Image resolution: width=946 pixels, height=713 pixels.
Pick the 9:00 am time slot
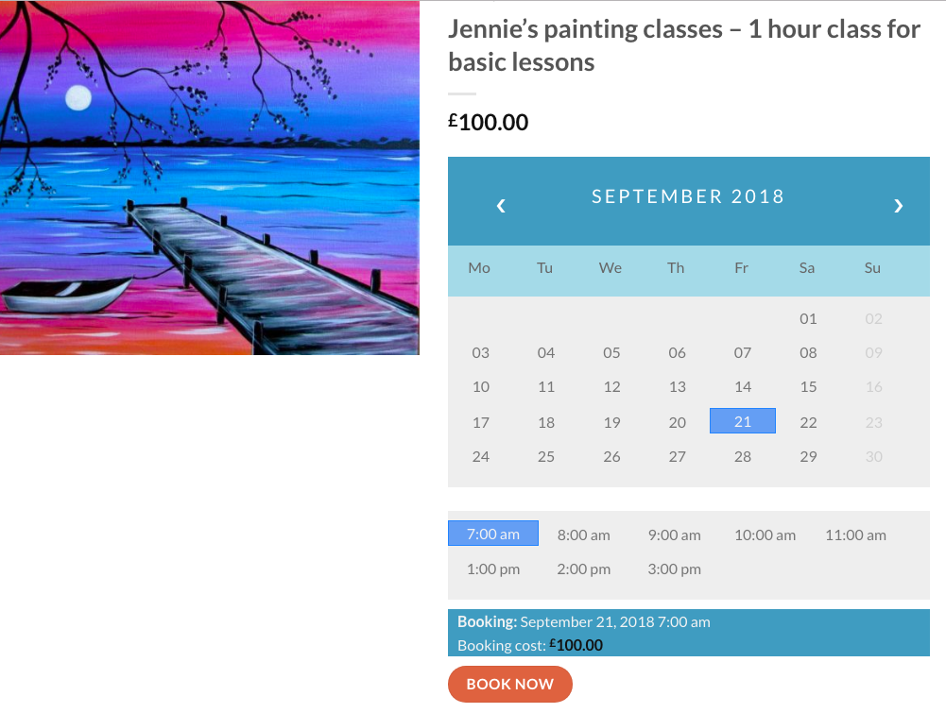pos(674,535)
